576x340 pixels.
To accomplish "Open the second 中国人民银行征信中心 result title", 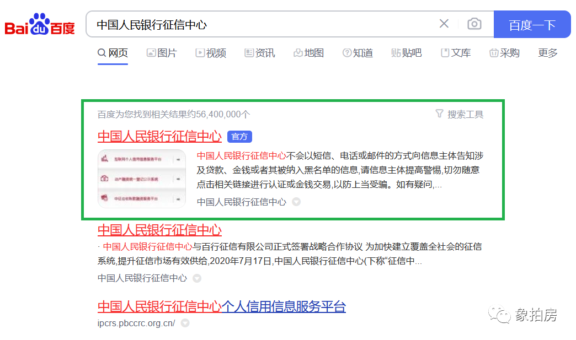I will pyautogui.click(x=159, y=230).
